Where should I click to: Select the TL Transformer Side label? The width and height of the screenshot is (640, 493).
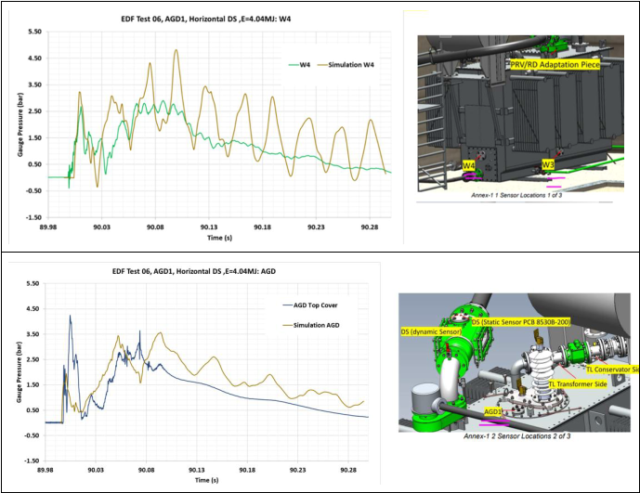(x=578, y=384)
